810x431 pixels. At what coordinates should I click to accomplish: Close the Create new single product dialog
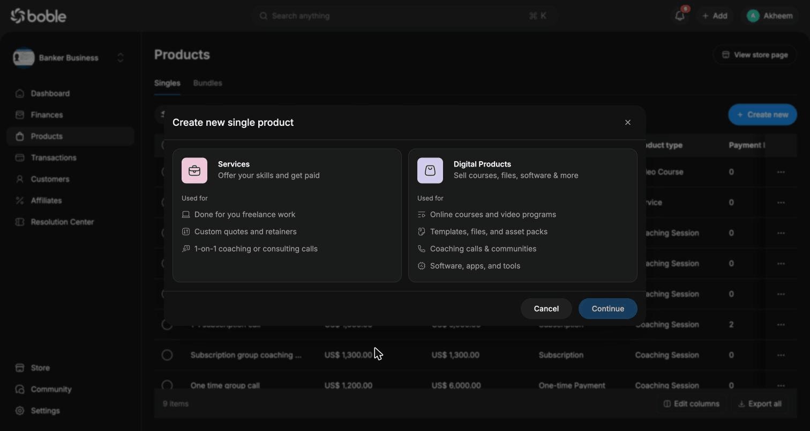click(x=628, y=123)
